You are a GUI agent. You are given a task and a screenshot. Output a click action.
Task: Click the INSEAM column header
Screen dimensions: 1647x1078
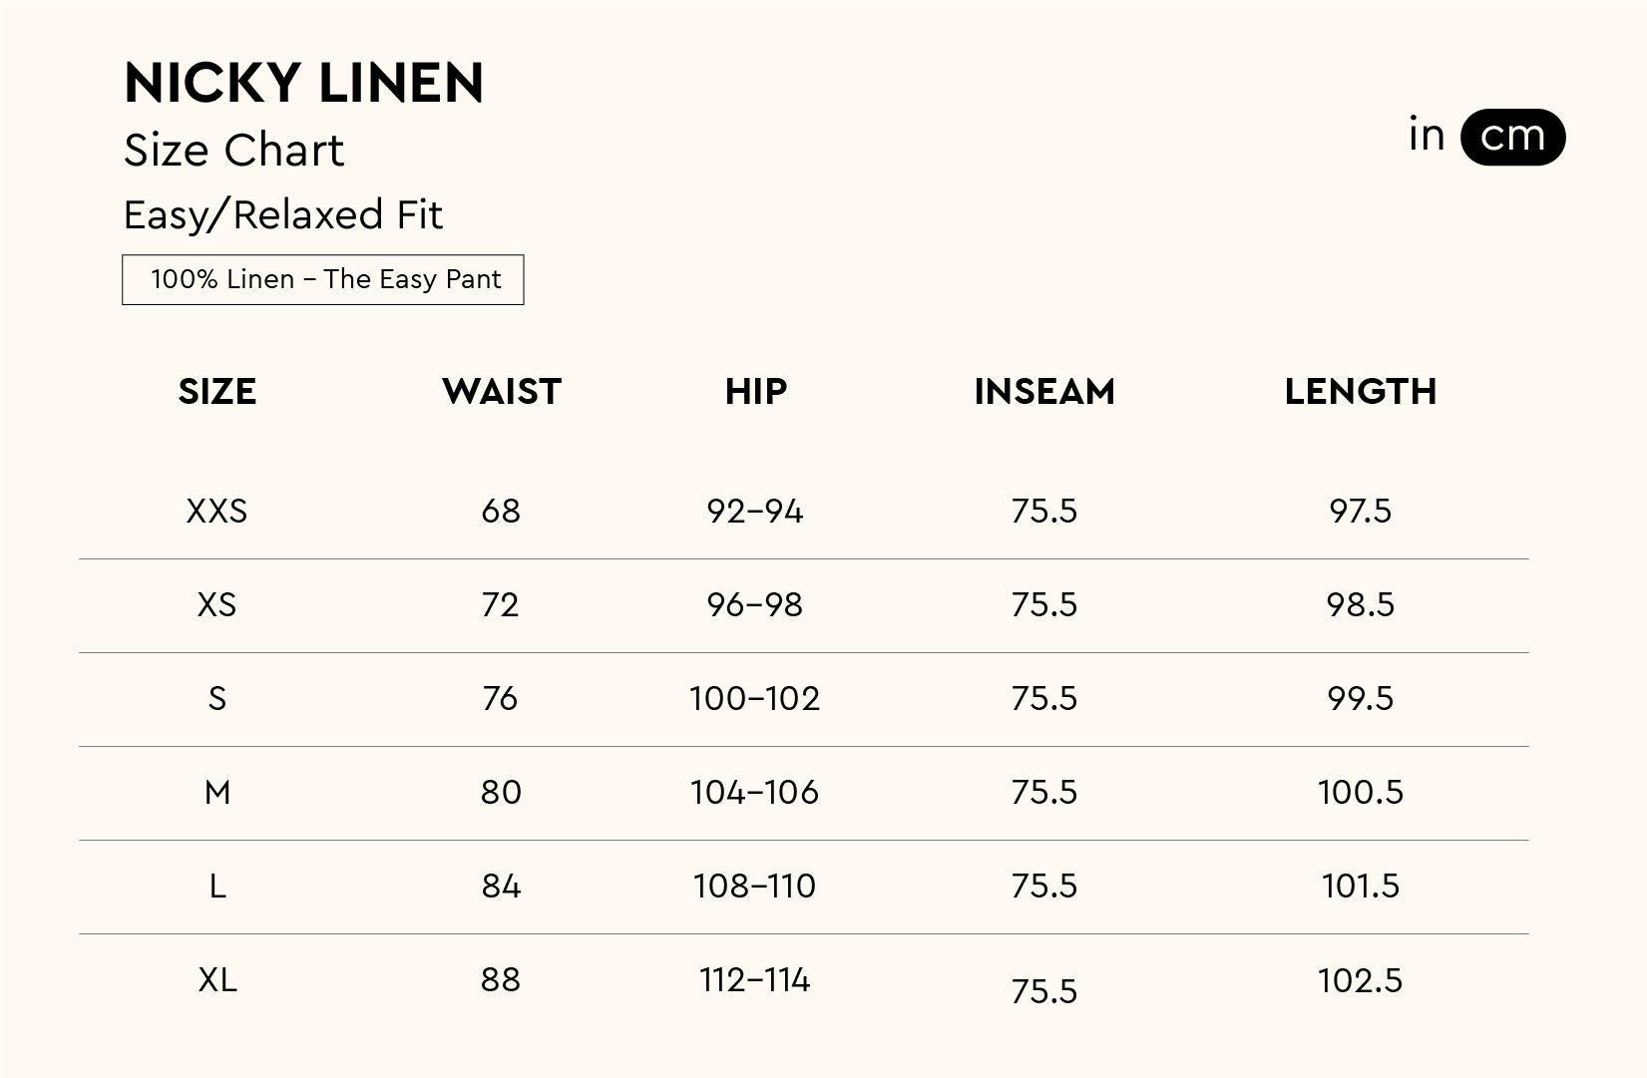[1044, 391]
